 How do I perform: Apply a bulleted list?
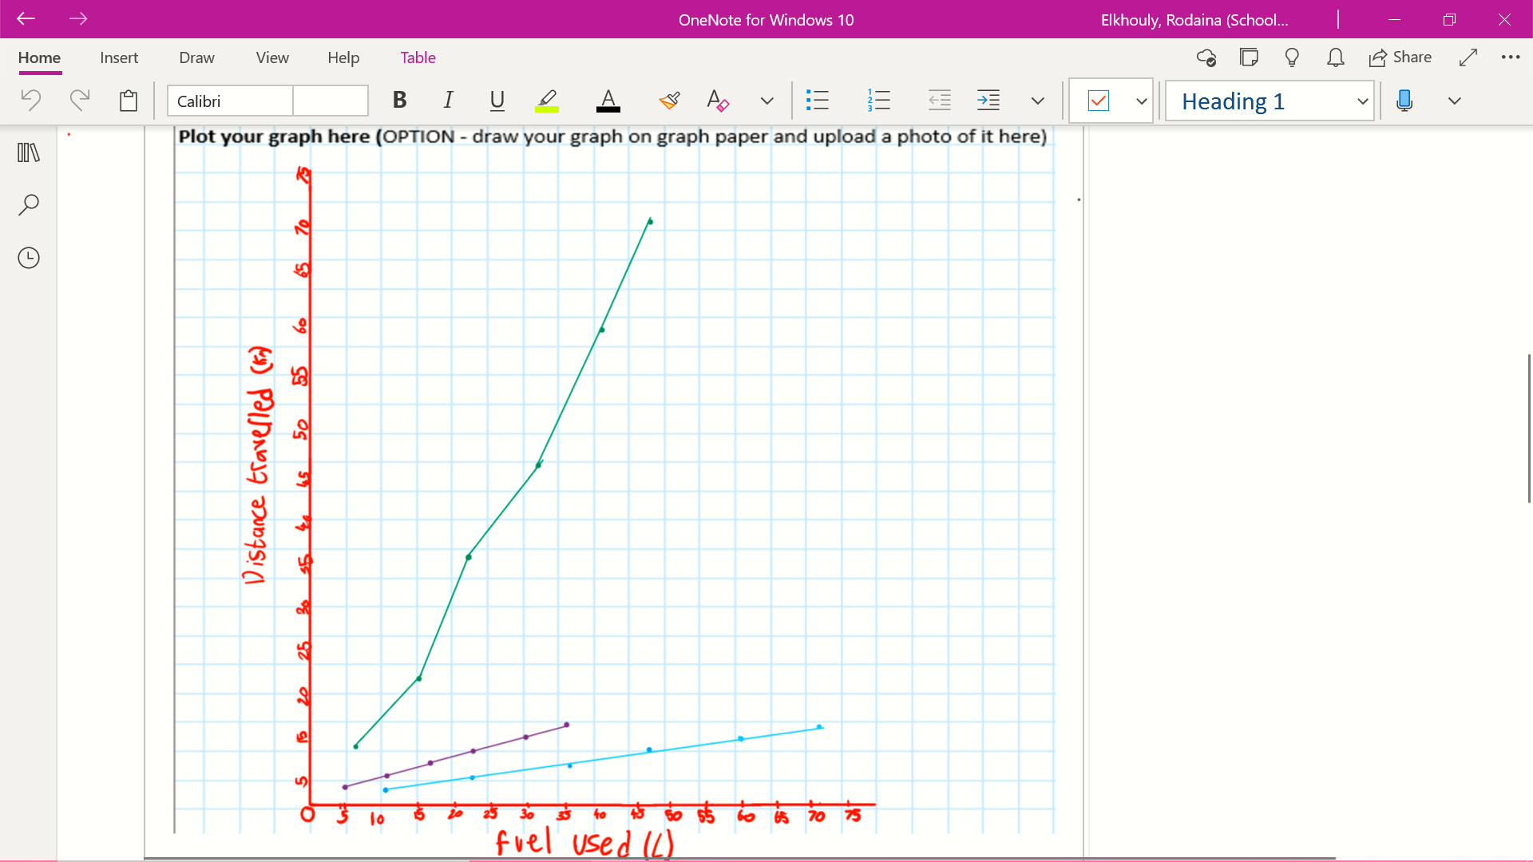coord(817,101)
